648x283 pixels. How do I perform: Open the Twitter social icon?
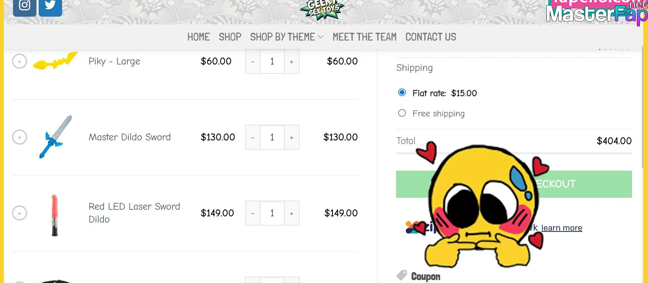click(x=50, y=7)
